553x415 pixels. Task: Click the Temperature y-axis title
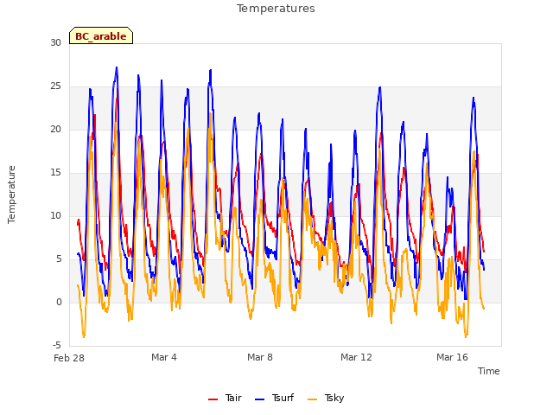(x=11, y=195)
